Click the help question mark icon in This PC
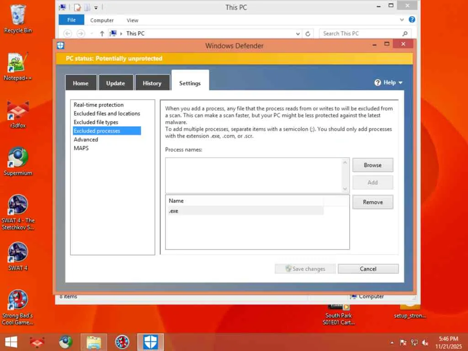The height and width of the screenshot is (351, 468). click(412, 20)
